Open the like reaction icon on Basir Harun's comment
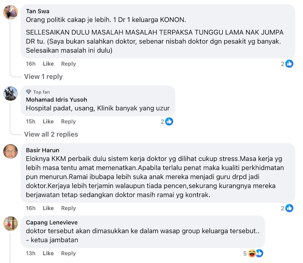303x263 pixels. point(289,208)
